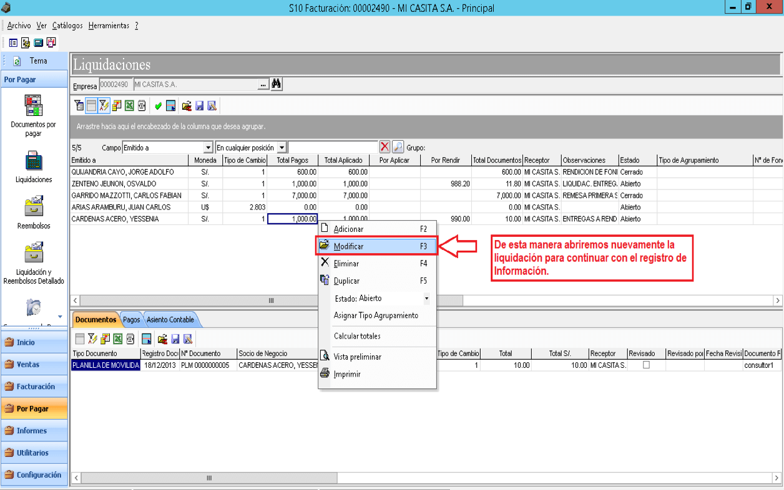Open Reembolsos in the Por Pagar panel

(x=34, y=213)
